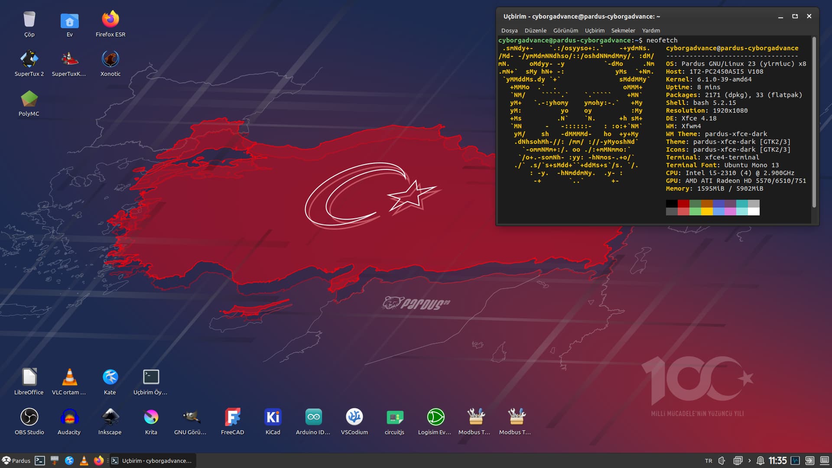The height and width of the screenshot is (468, 832).
Task: Click the 'Kernel: 6.1.0-39-amd64' line
Action: [708, 79]
